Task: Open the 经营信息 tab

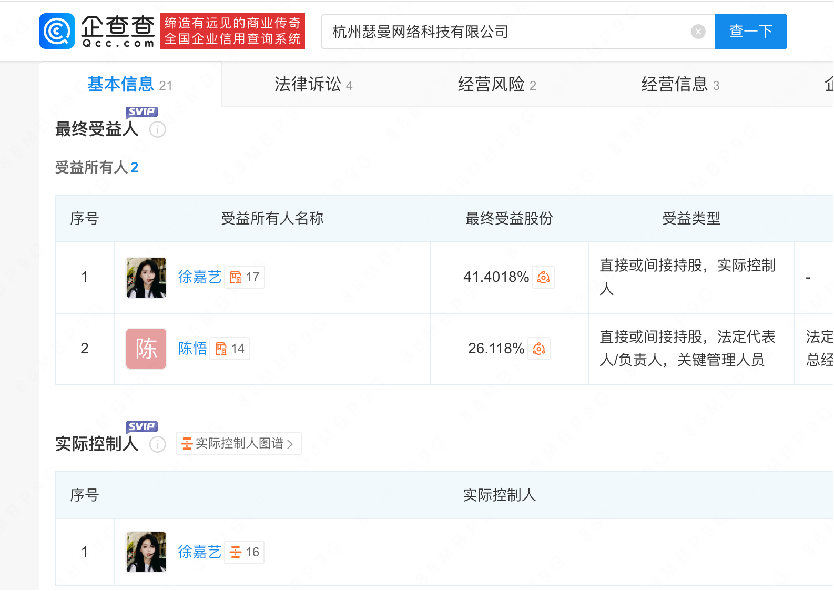Action: click(680, 85)
